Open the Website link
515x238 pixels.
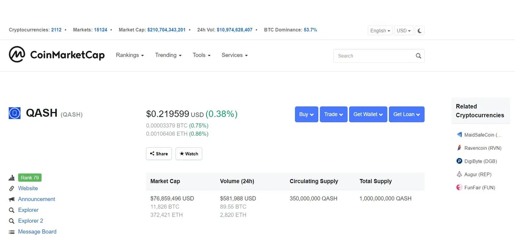click(x=28, y=188)
